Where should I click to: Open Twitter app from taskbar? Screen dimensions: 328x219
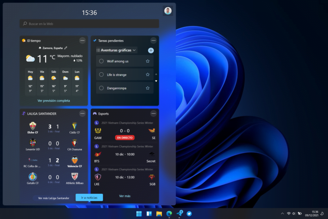[x=189, y=213]
